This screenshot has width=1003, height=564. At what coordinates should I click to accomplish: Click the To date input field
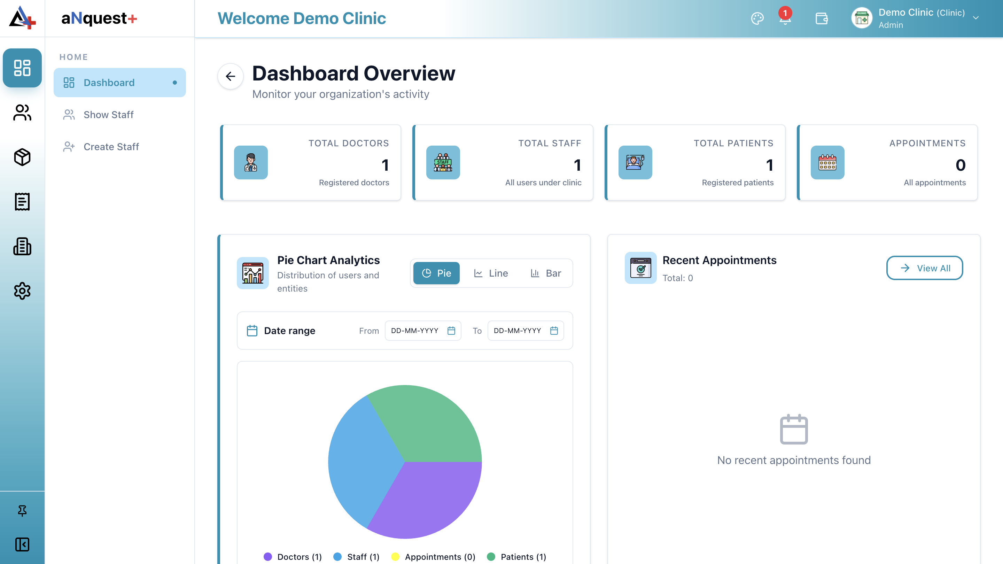(526, 331)
